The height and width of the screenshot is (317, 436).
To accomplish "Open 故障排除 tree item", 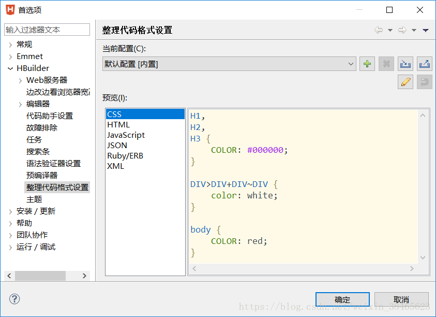I will tap(42, 127).
